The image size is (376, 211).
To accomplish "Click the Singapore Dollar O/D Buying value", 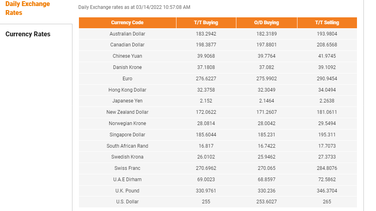I will pos(267,134).
